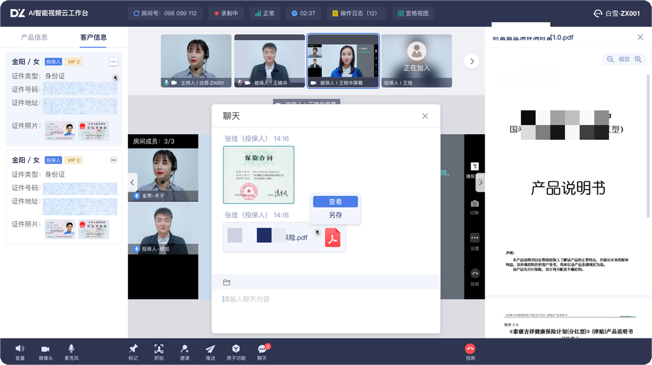Click the 抓拍 snapshot icon
The image size is (652, 365).
159,349
